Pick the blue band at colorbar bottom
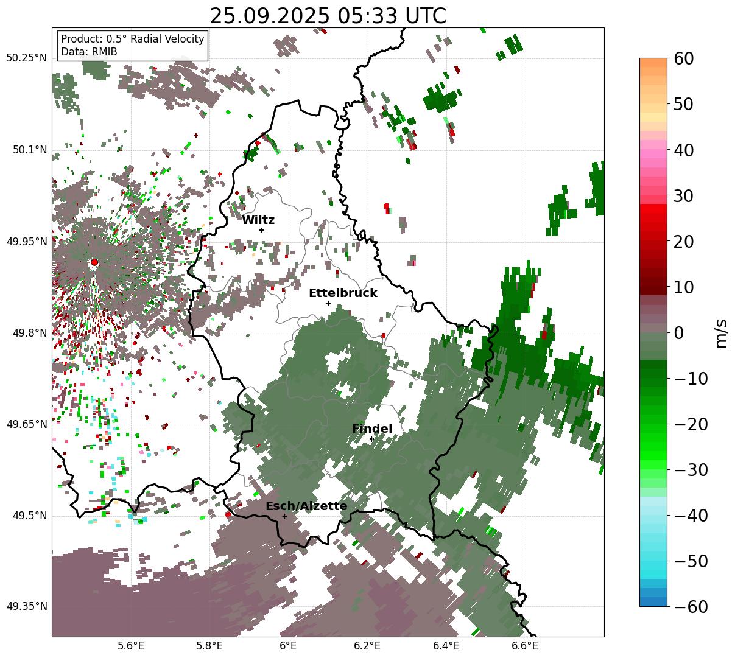 click(x=653, y=601)
